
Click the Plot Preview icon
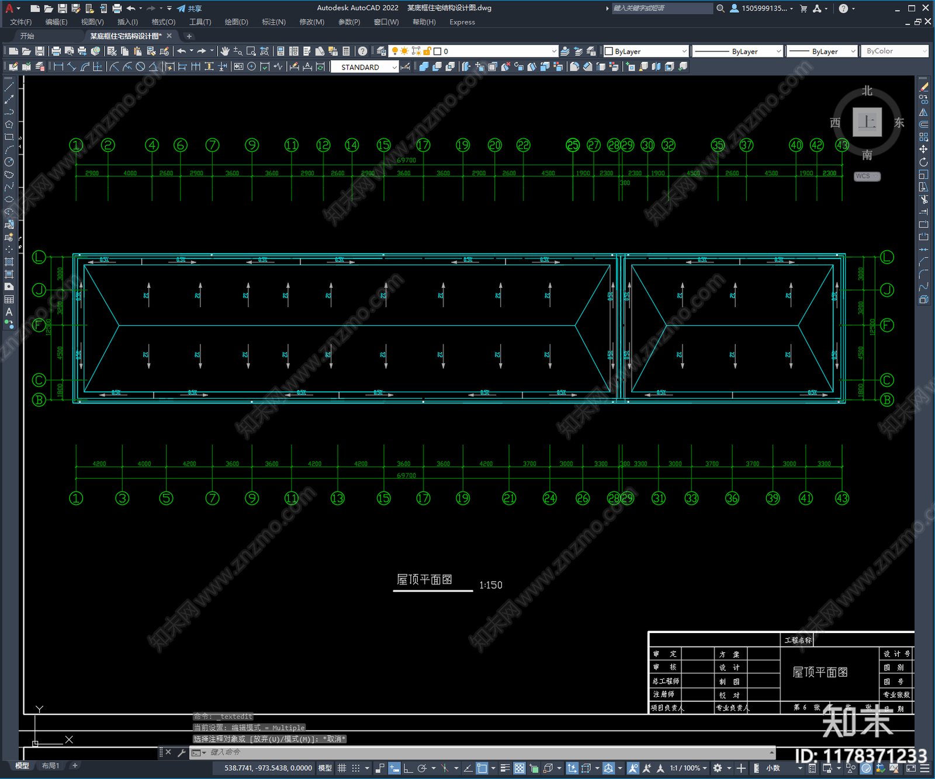click(70, 51)
